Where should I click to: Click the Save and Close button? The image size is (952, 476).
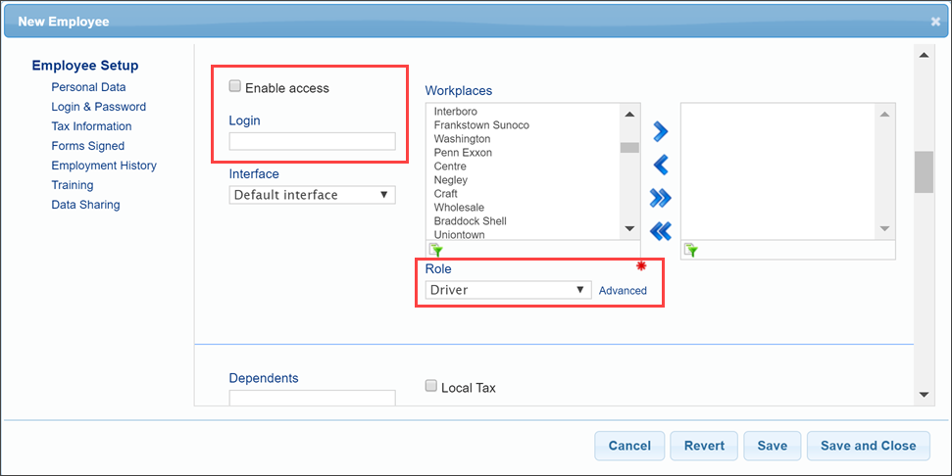[x=868, y=446]
